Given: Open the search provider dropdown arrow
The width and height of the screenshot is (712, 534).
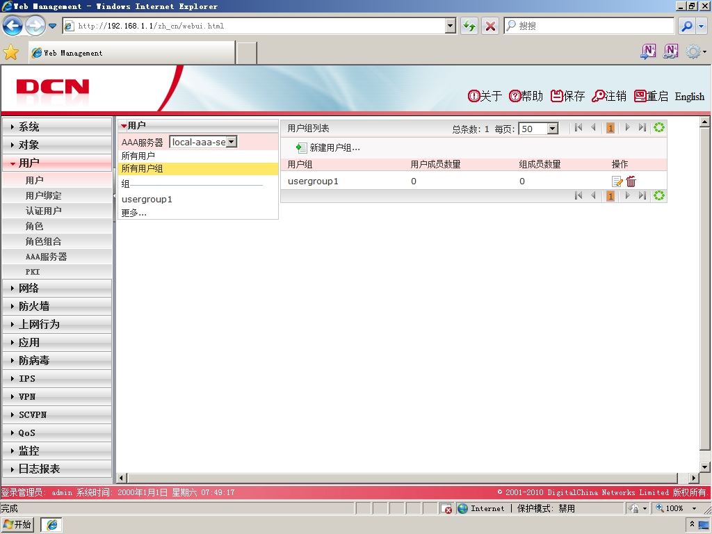Looking at the screenshot, I should (702, 26).
